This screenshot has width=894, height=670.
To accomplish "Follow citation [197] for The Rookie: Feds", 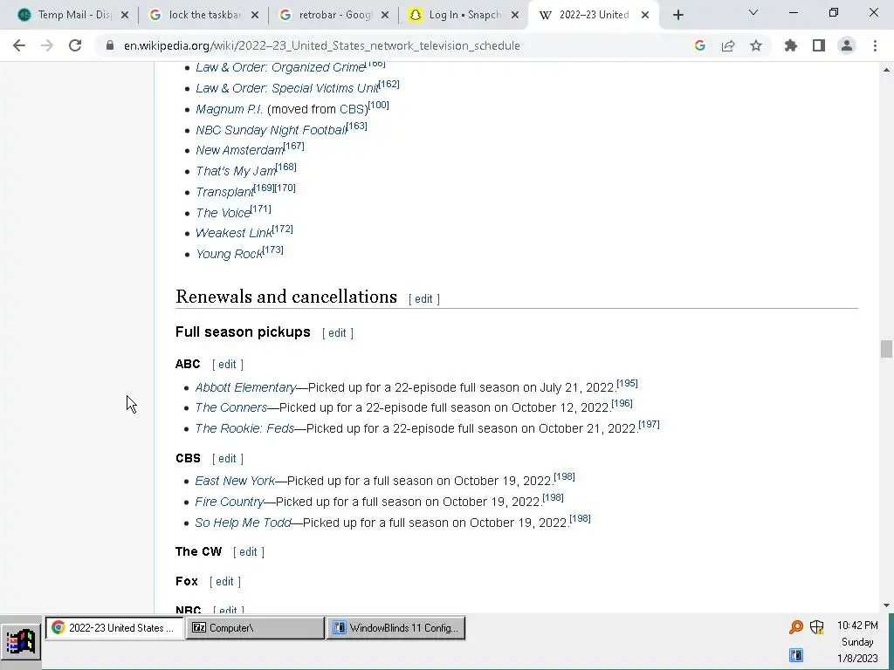I will (x=649, y=425).
